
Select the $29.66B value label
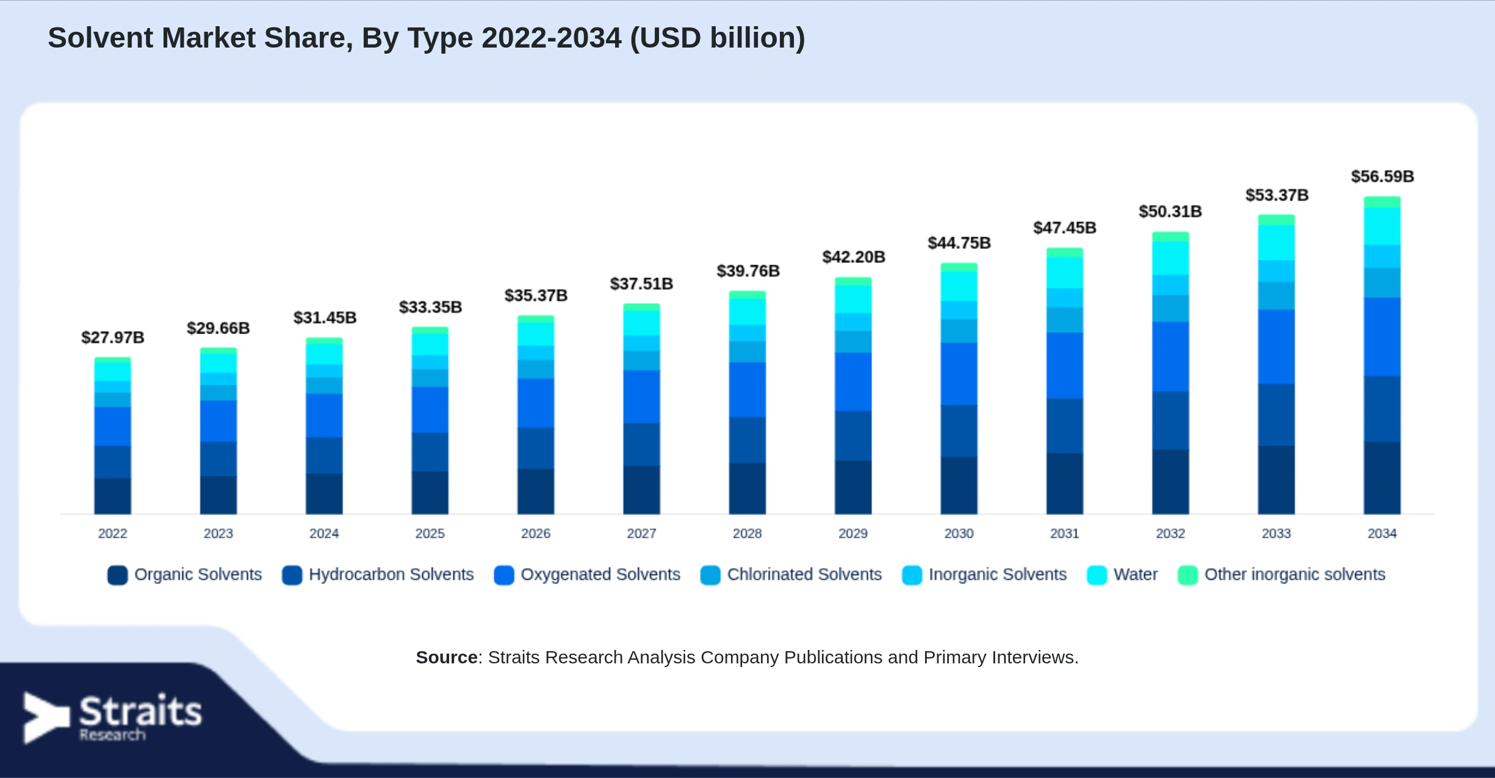tap(218, 329)
